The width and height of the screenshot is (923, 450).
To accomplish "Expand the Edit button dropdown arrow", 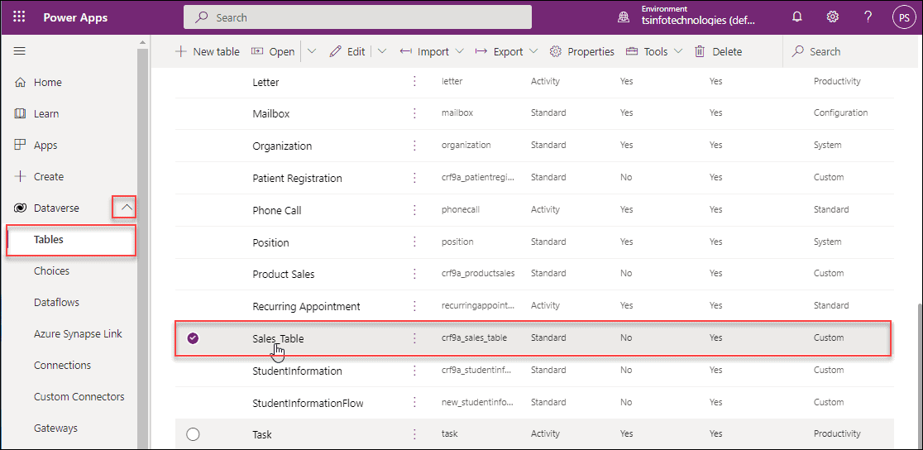I will click(381, 51).
